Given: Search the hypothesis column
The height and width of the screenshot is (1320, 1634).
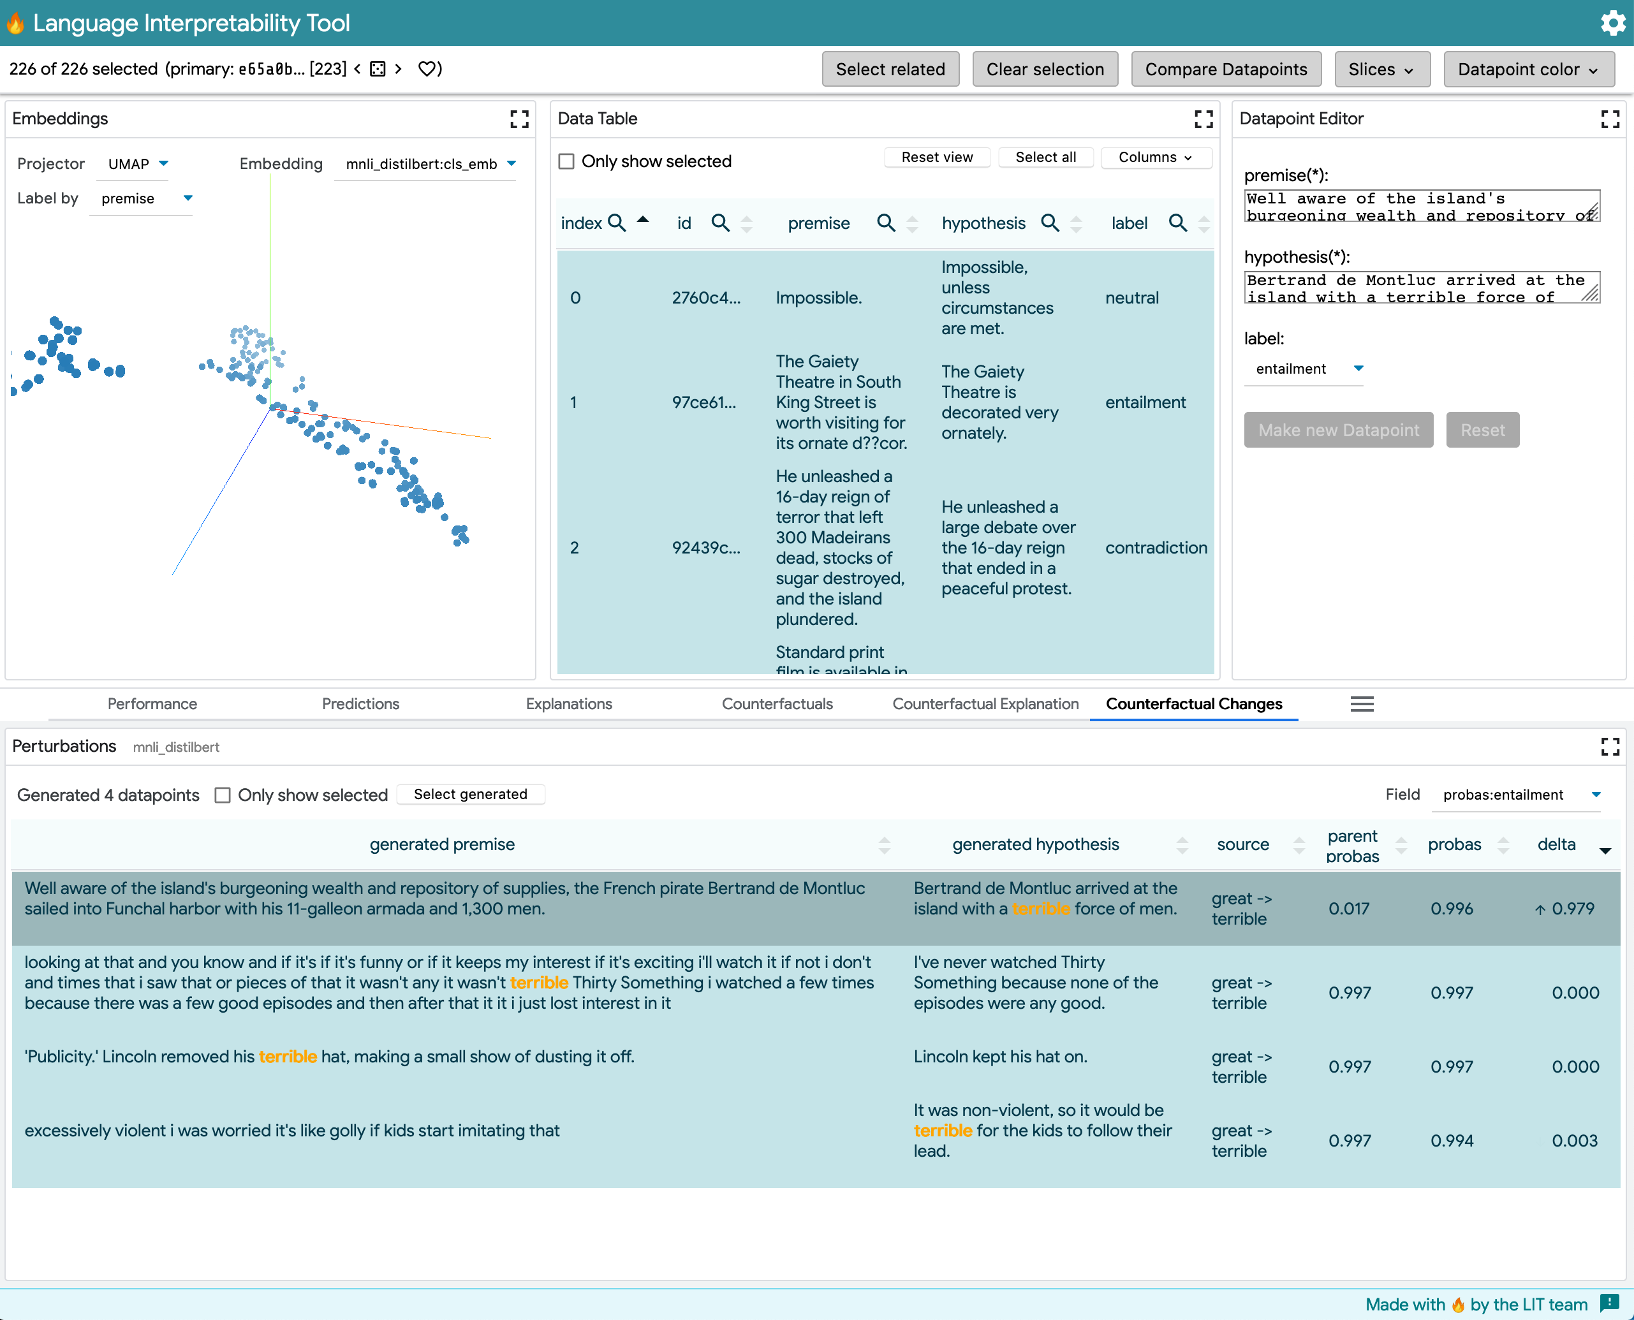Looking at the screenshot, I should (x=1049, y=223).
